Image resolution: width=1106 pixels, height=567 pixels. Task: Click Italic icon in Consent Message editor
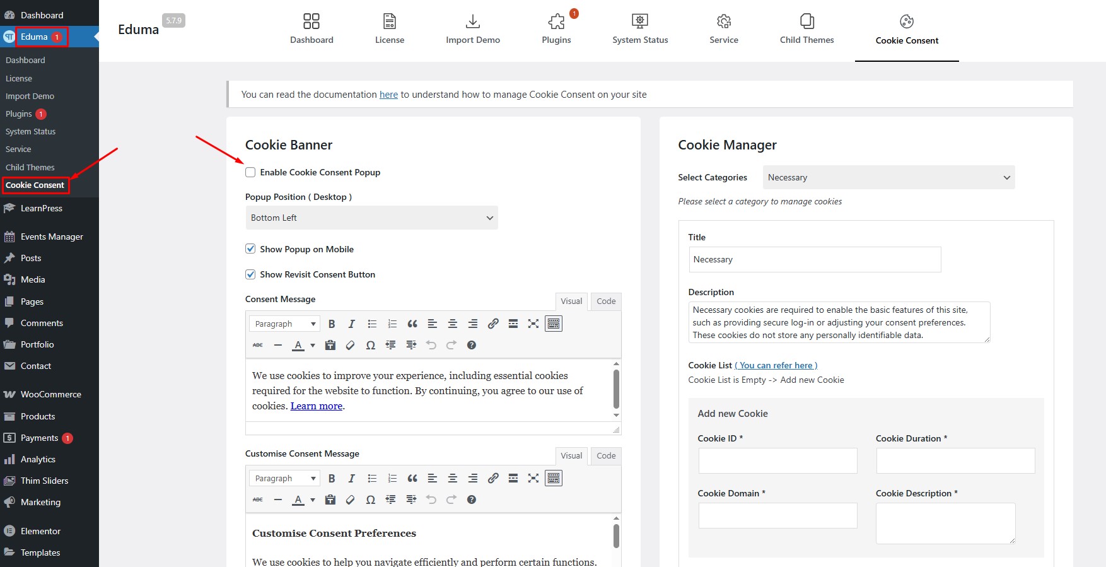click(x=352, y=324)
